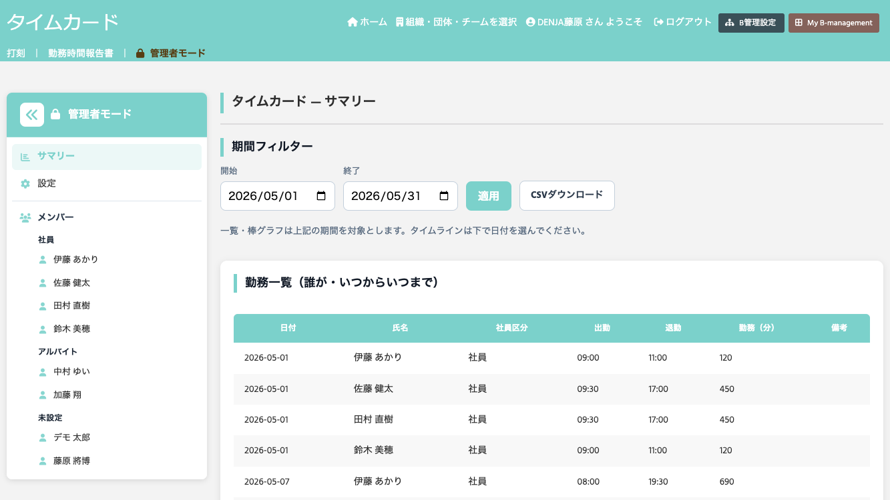Click the user circle icon beside DENJA藤原
This screenshot has width=890, height=500.
click(531, 22)
